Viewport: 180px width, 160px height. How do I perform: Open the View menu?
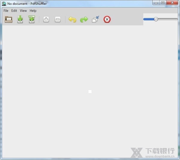(x=23, y=11)
